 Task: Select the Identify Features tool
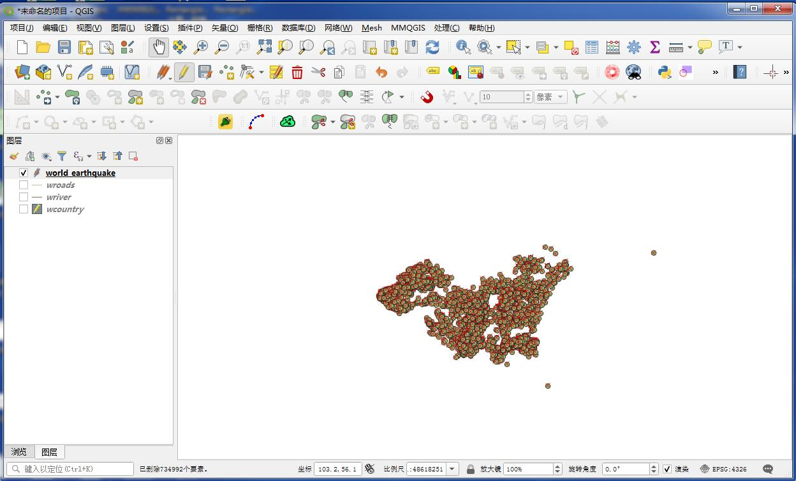(464, 47)
